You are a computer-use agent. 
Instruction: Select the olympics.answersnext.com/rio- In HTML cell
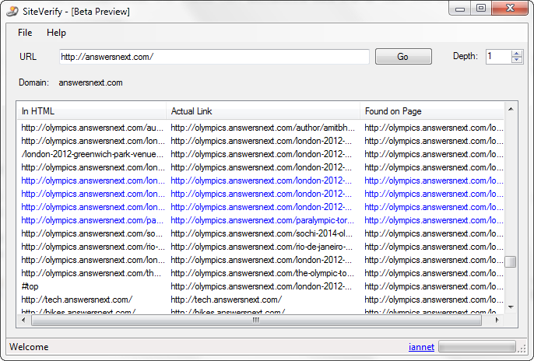(93, 247)
